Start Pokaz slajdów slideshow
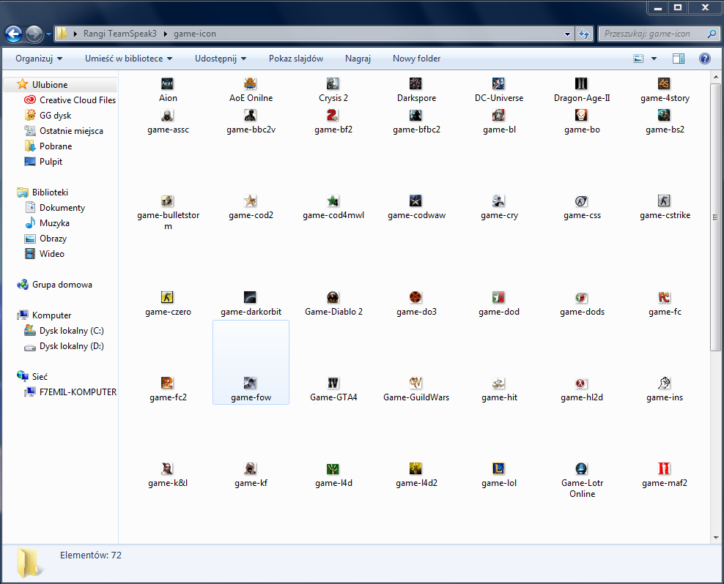Image resolution: width=724 pixels, height=584 pixels. point(296,59)
